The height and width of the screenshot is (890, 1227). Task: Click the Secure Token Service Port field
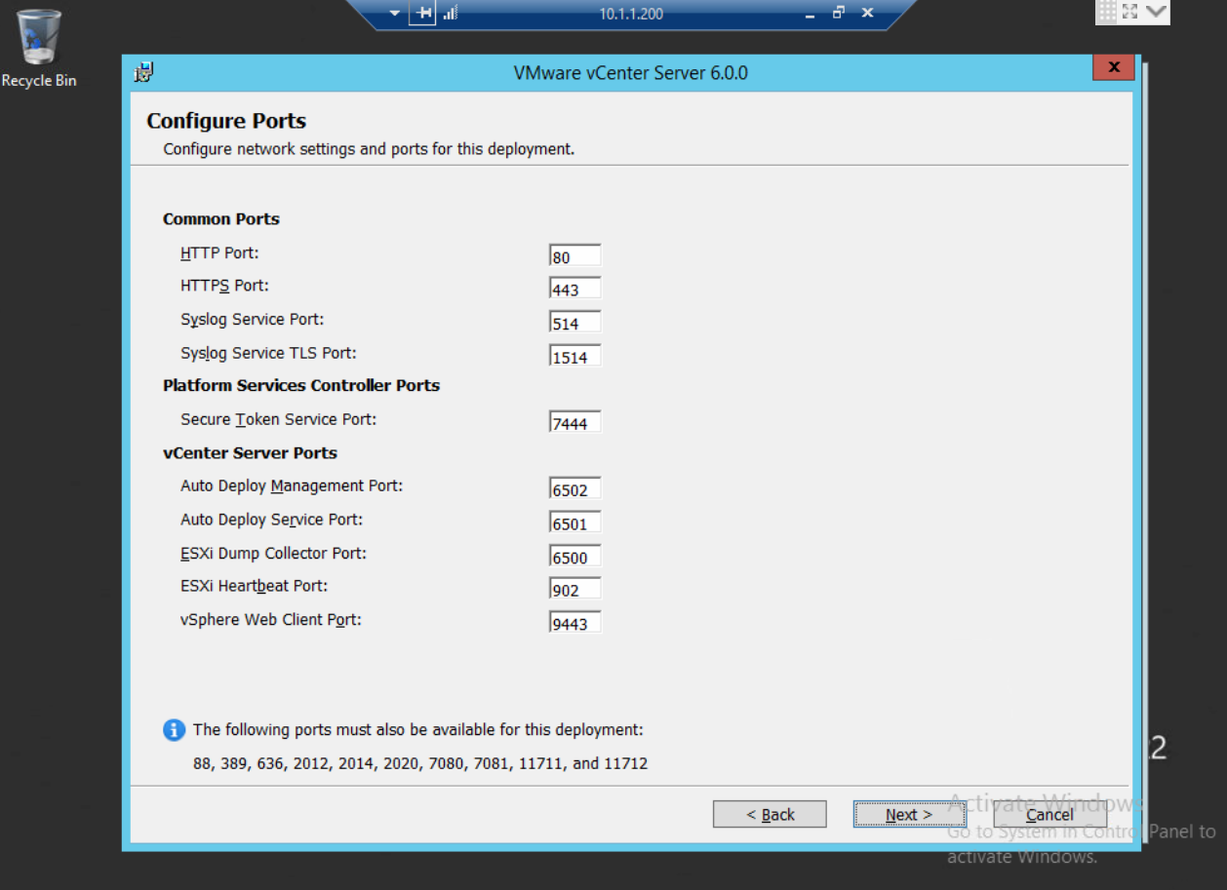[x=575, y=422]
